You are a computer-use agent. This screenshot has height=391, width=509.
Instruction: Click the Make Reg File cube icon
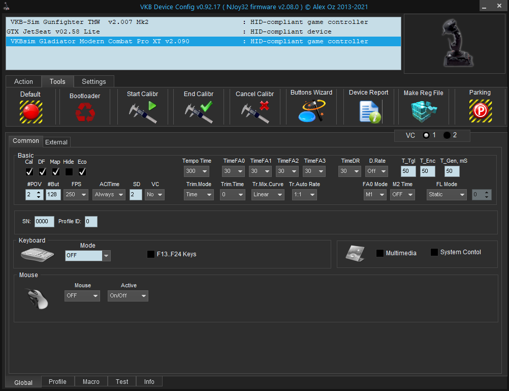coord(424,111)
